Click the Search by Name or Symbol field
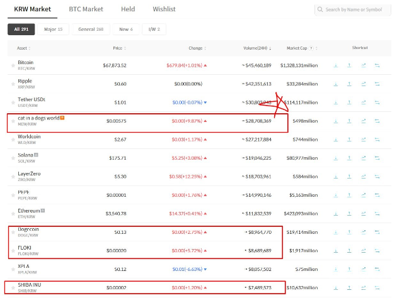Viewport: 397px width, 298px height. pyautogui.click(x=353, y=9)
